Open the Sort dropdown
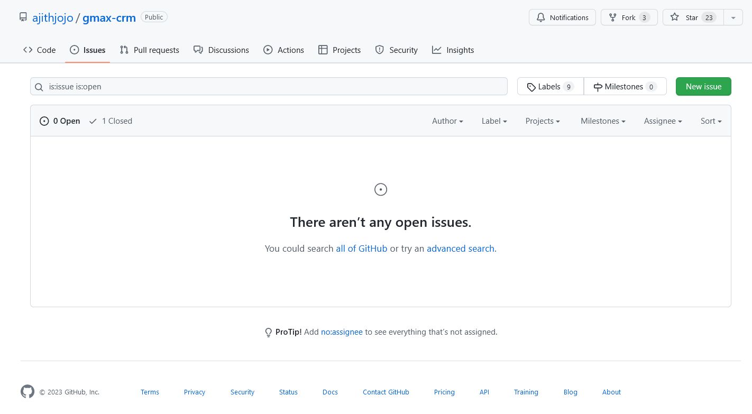This screenshot has width=752, height=414. [711, 121]
